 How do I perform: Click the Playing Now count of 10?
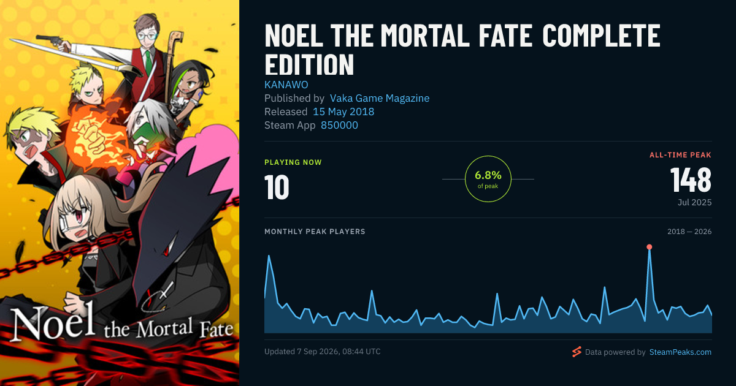(x=277, y=187)
